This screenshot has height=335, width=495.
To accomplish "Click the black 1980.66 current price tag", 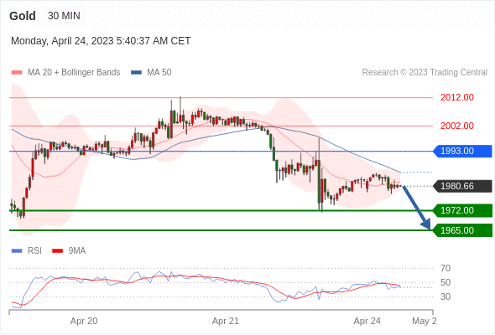I will click(x=462, y=186).
